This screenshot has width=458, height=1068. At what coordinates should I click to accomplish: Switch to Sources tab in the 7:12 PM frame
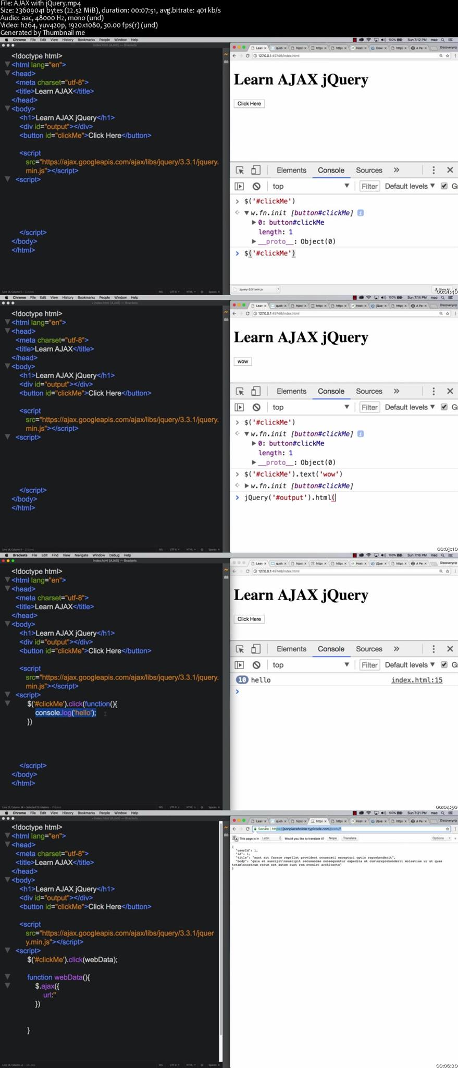[x=369, y=170]
